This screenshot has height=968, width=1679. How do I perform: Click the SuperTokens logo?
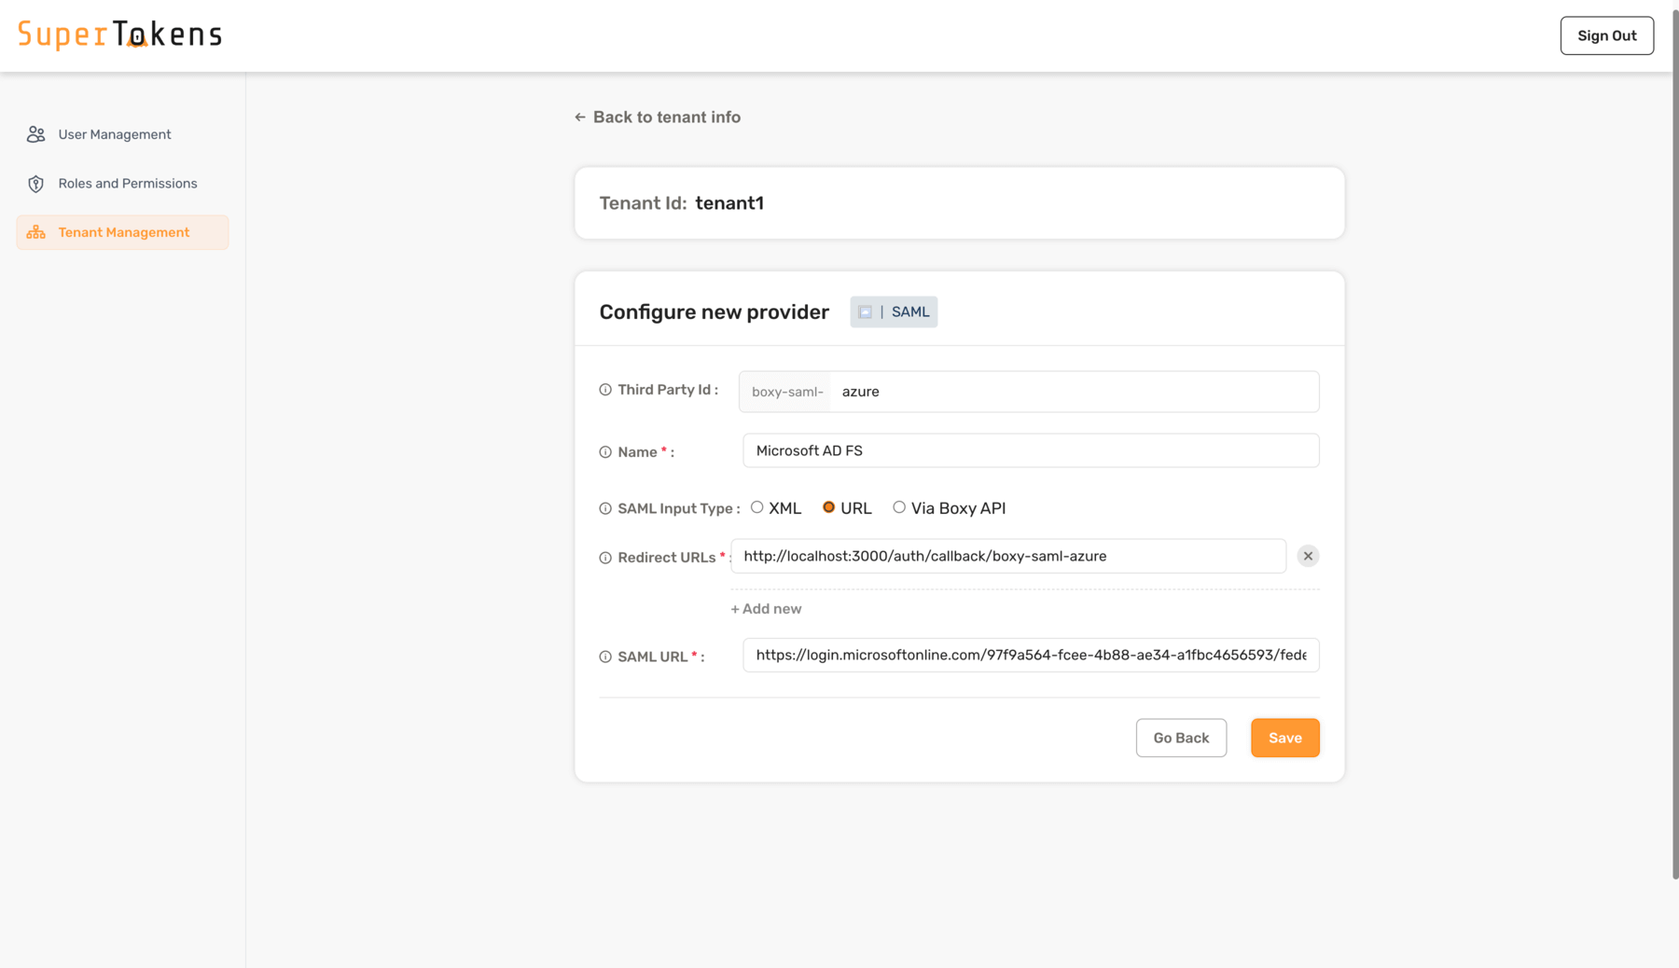coord(119,35)
